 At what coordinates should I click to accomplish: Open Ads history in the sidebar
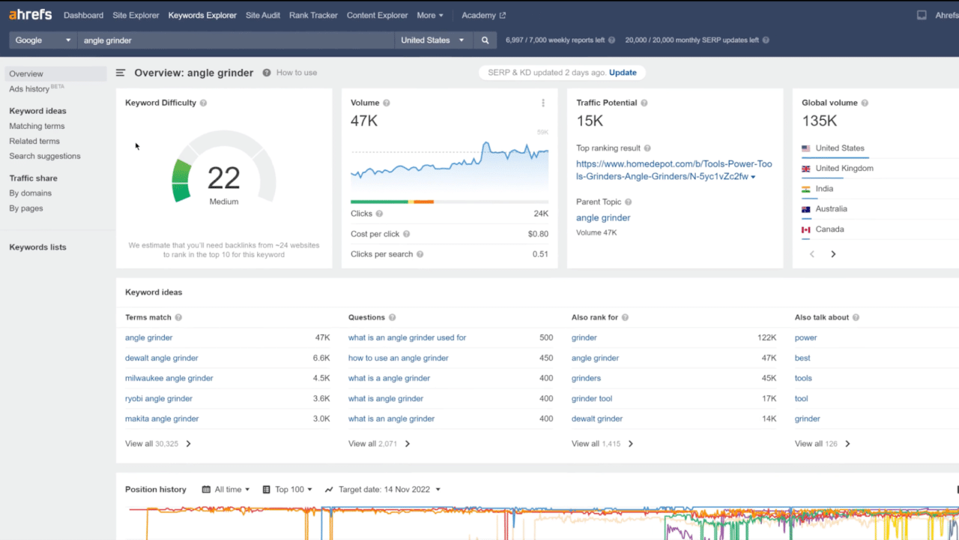coord(29,89)
